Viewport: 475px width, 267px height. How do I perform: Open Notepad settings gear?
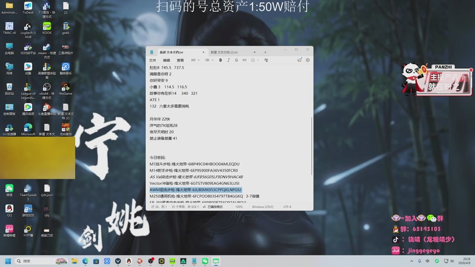click(308, 60)
